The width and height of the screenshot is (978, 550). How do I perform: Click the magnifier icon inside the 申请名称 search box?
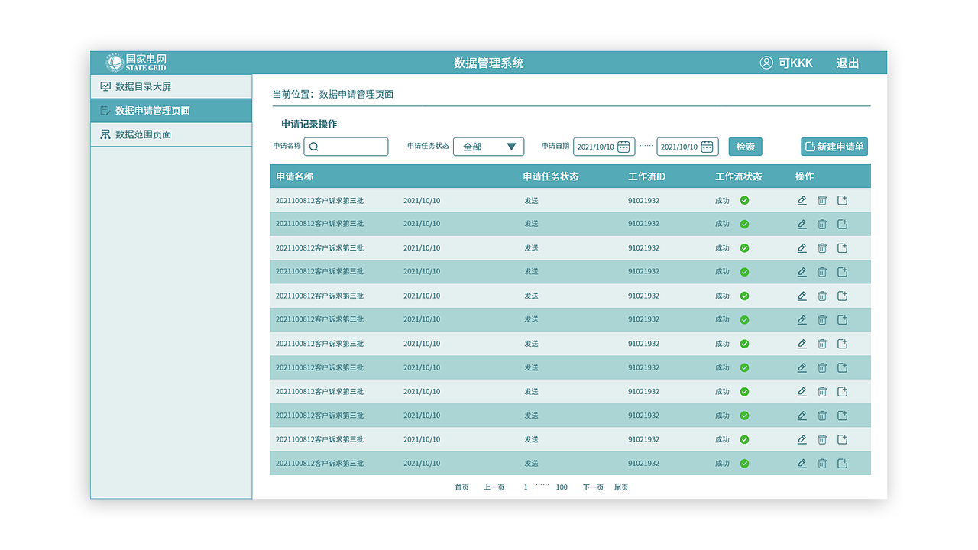(315, 147)
